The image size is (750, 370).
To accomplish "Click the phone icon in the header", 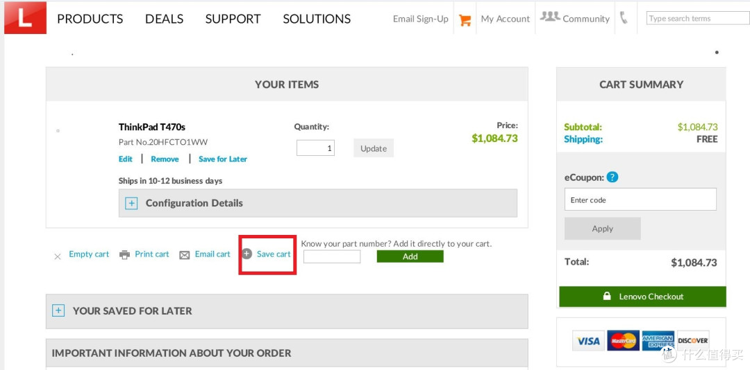I will pyautogui.click(x=624, y=18).
